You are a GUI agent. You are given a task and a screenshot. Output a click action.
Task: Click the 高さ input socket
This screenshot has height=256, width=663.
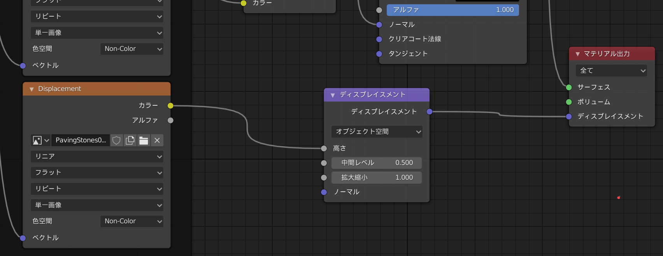point(324,148)
